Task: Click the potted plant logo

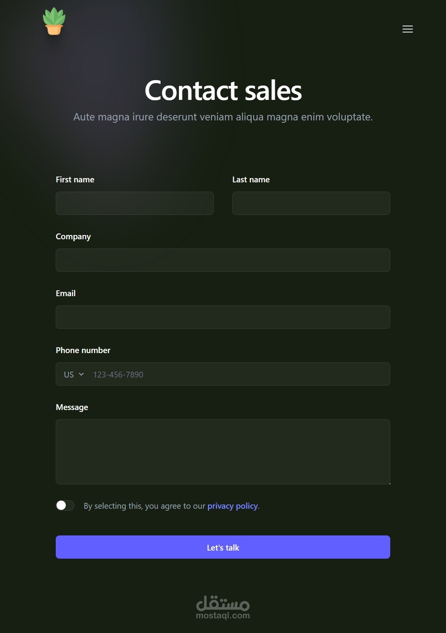Action: click(x=54, y=22)
